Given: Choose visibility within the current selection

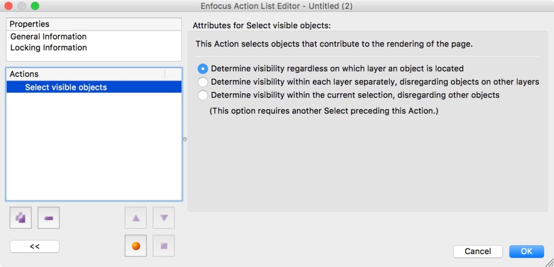Looking at the screenshot, I should point(203,95).
